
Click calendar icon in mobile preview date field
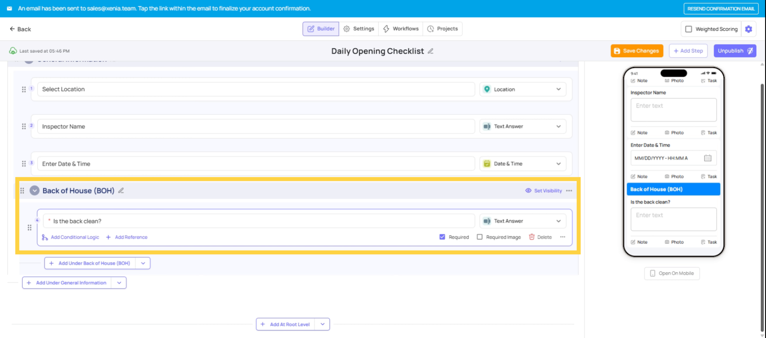tap(707, 158)
